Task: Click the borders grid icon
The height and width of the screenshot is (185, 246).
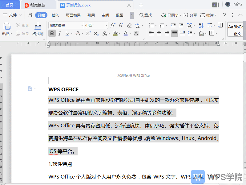Action: click(212, 33)
